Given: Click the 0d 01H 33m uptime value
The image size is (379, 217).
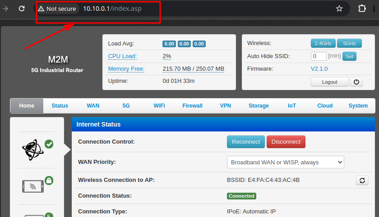Looking at the screenshot, I should pos(179,81).
